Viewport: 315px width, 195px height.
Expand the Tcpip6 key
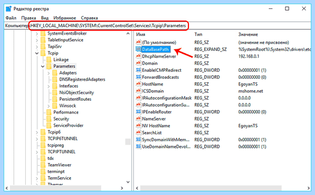click(37, 132)
